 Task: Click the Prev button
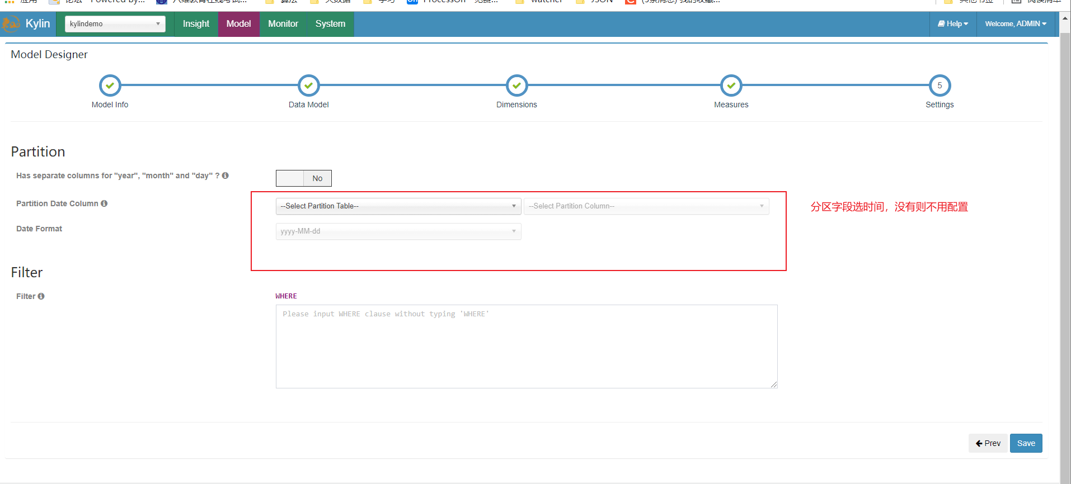click(x=988, y=443)
